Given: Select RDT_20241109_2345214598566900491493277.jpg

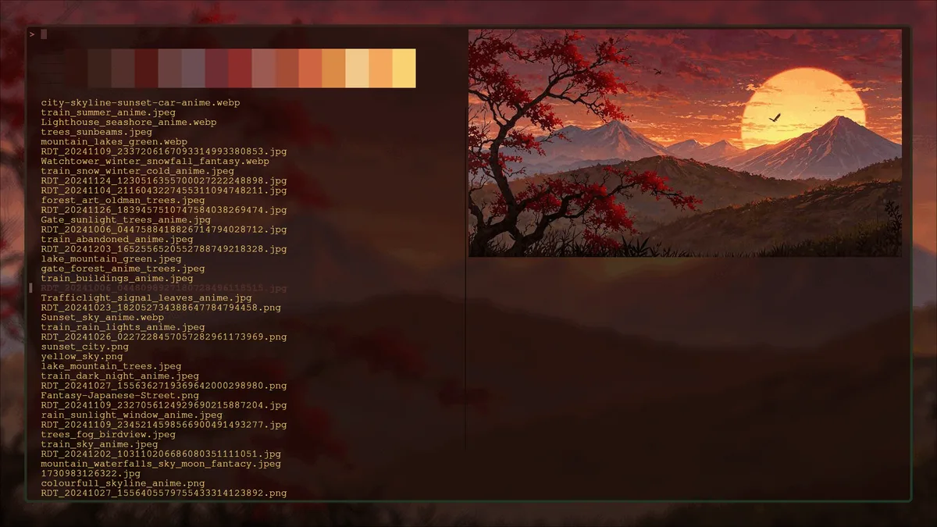Looking at the screenshot, I should click(x=164, y=425).
